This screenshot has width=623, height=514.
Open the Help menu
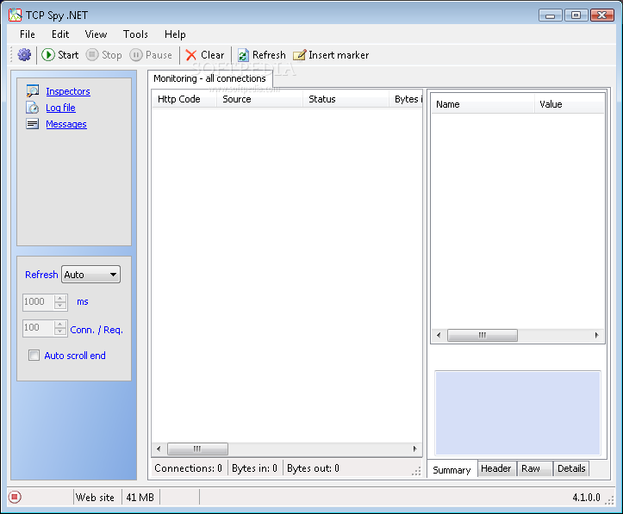175,34
